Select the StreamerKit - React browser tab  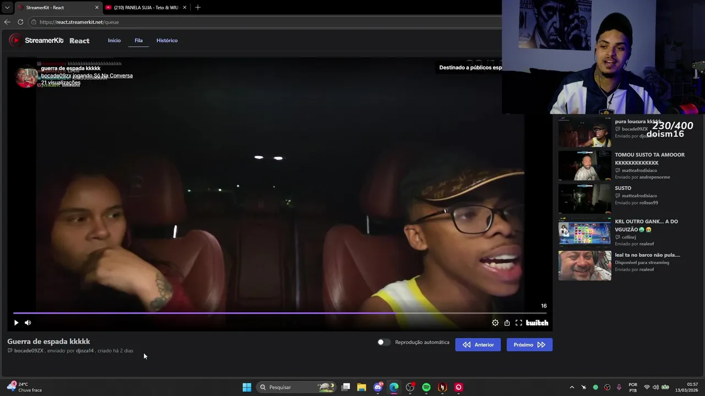(58, 7)
